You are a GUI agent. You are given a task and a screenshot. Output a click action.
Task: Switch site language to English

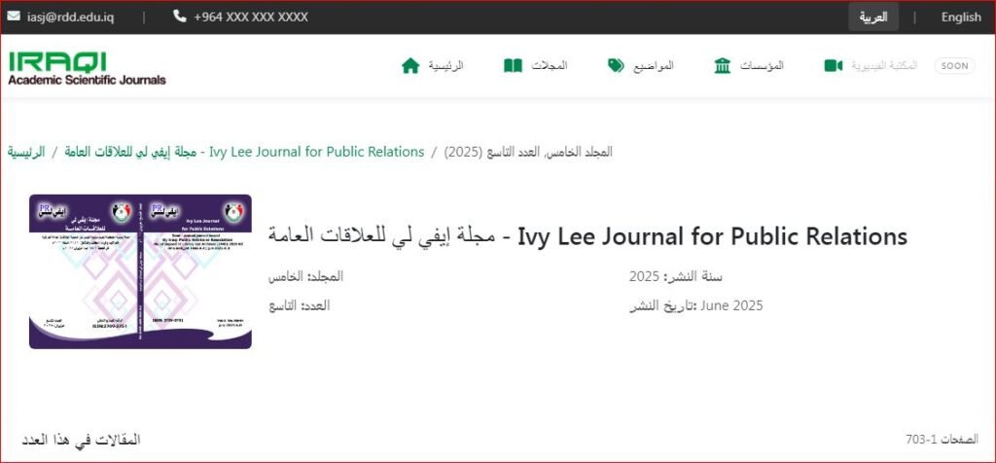click(960, 17)
